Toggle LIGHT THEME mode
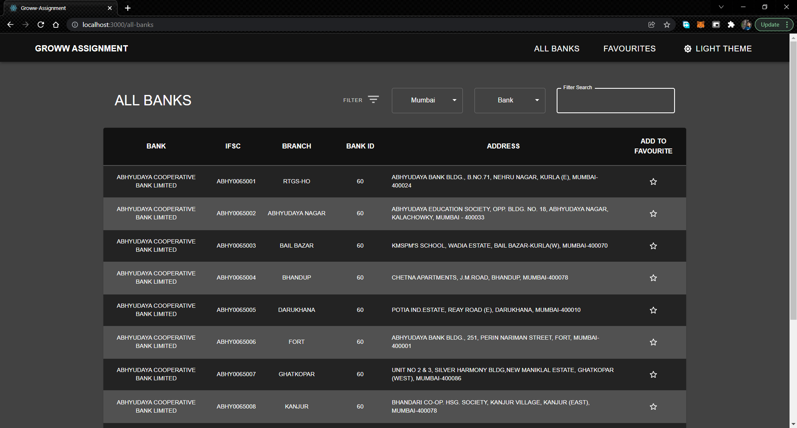797x428 pixels. pos(718,49)
